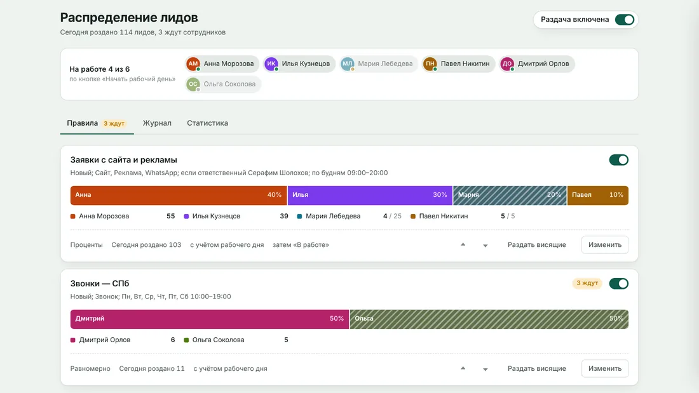Click Pavel's 10% distribution bar segment

598,195
